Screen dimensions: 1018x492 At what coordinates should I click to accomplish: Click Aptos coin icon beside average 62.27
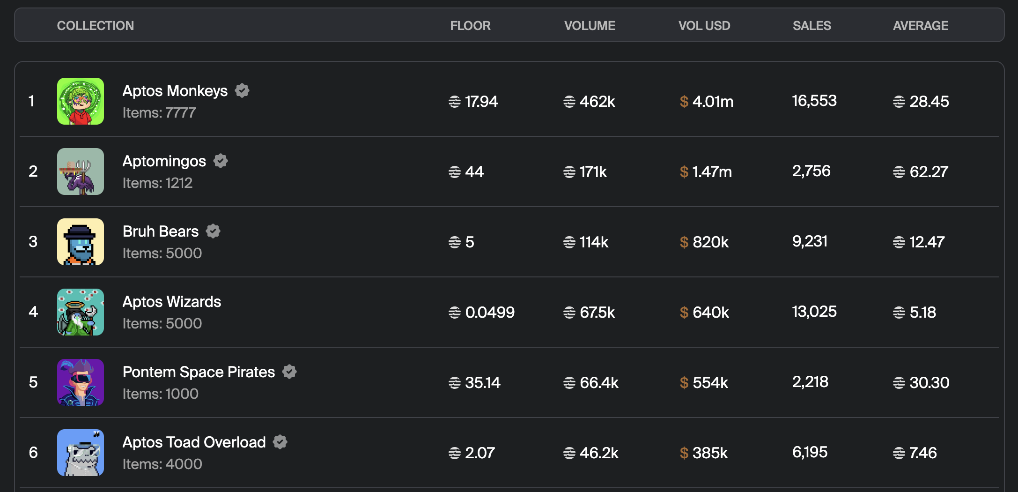click(x=899, y=172)
